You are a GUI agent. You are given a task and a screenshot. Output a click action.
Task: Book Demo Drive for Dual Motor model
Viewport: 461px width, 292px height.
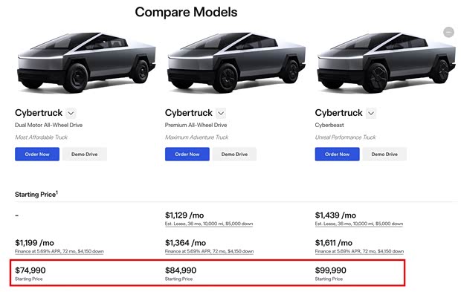tap(85, 155)
